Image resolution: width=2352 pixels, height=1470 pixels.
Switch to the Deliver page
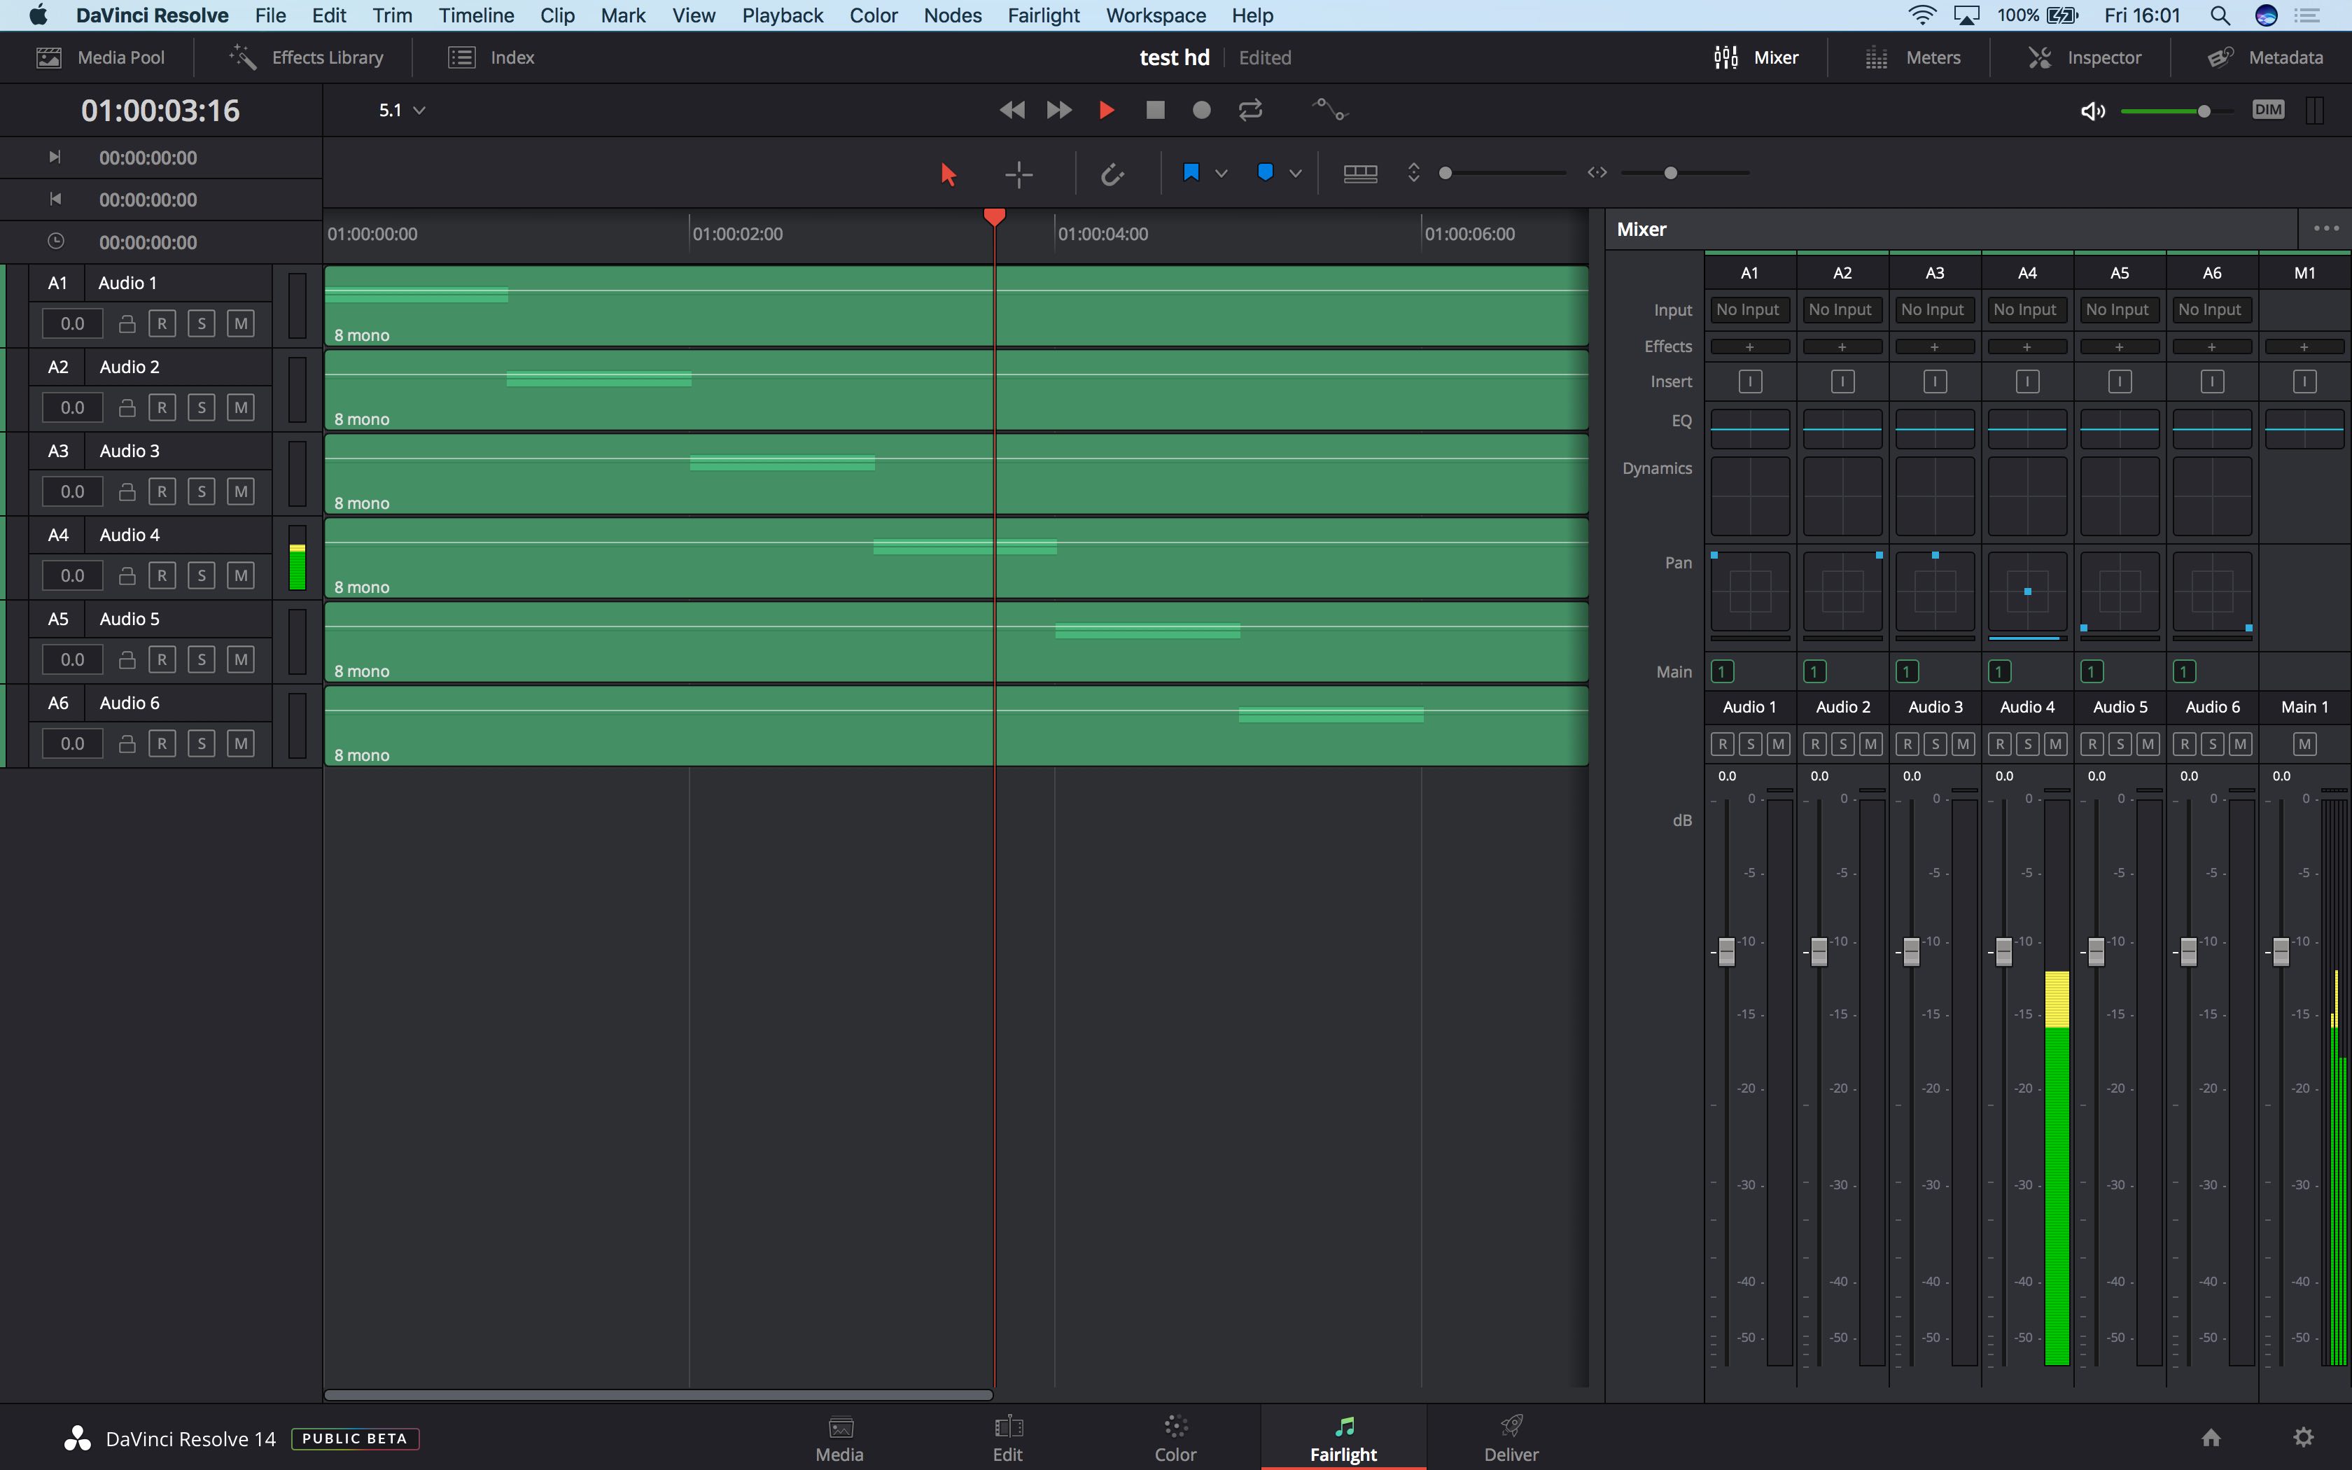pyautogui.click(x=1511, y=1438)
